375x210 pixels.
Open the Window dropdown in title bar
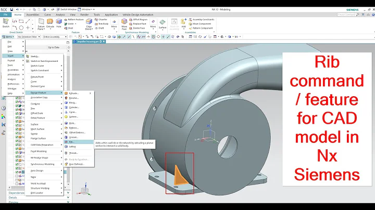point(86,9)
